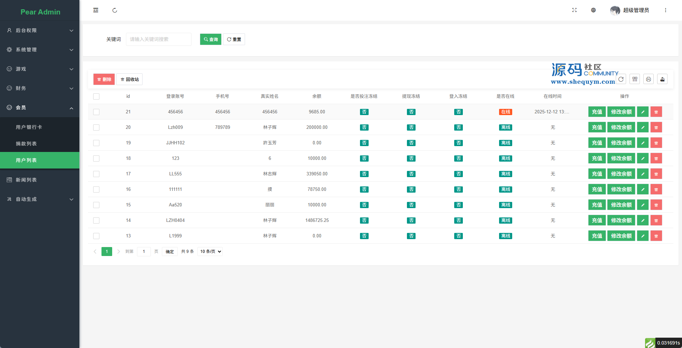Viewport: 682px width, 348px height.
Task: Open 新闻列表 in the sidebar
Action: 26,180
